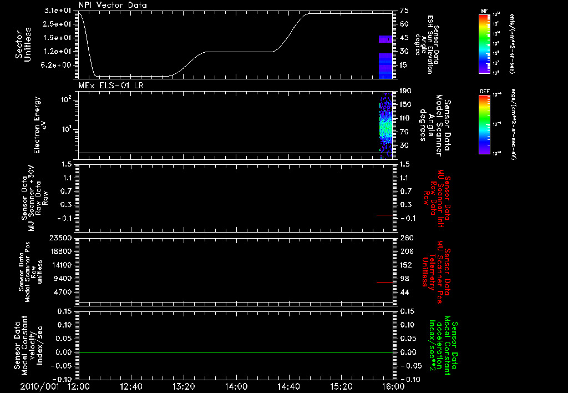The width and height of the screenshot is (568, 393).
Task: Click the red 'MU Scanner Init Raw Data' title
Action: click(x=437, y=198)
